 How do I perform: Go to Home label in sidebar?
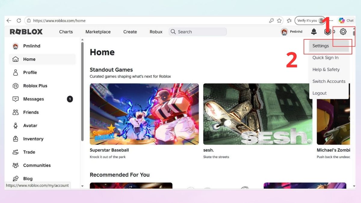pyautogui.click(x=29, y=59)
